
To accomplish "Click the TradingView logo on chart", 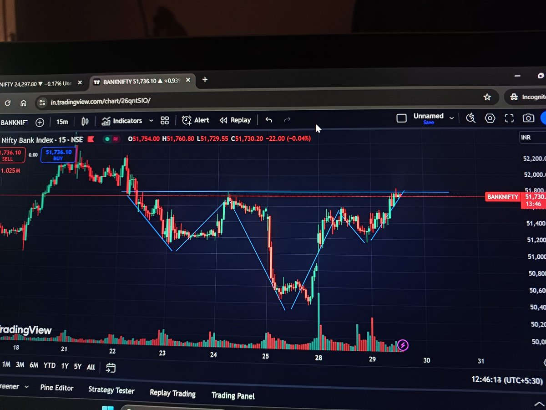I will coord(26,330).
